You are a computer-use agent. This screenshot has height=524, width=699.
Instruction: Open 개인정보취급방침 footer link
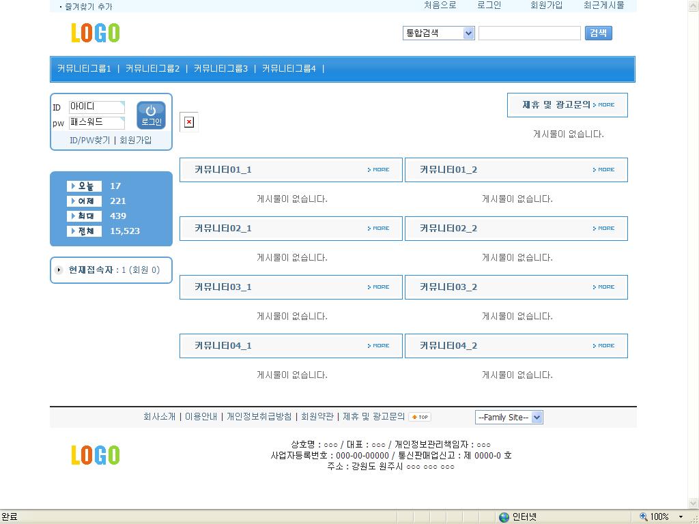[x=259, y=417]
